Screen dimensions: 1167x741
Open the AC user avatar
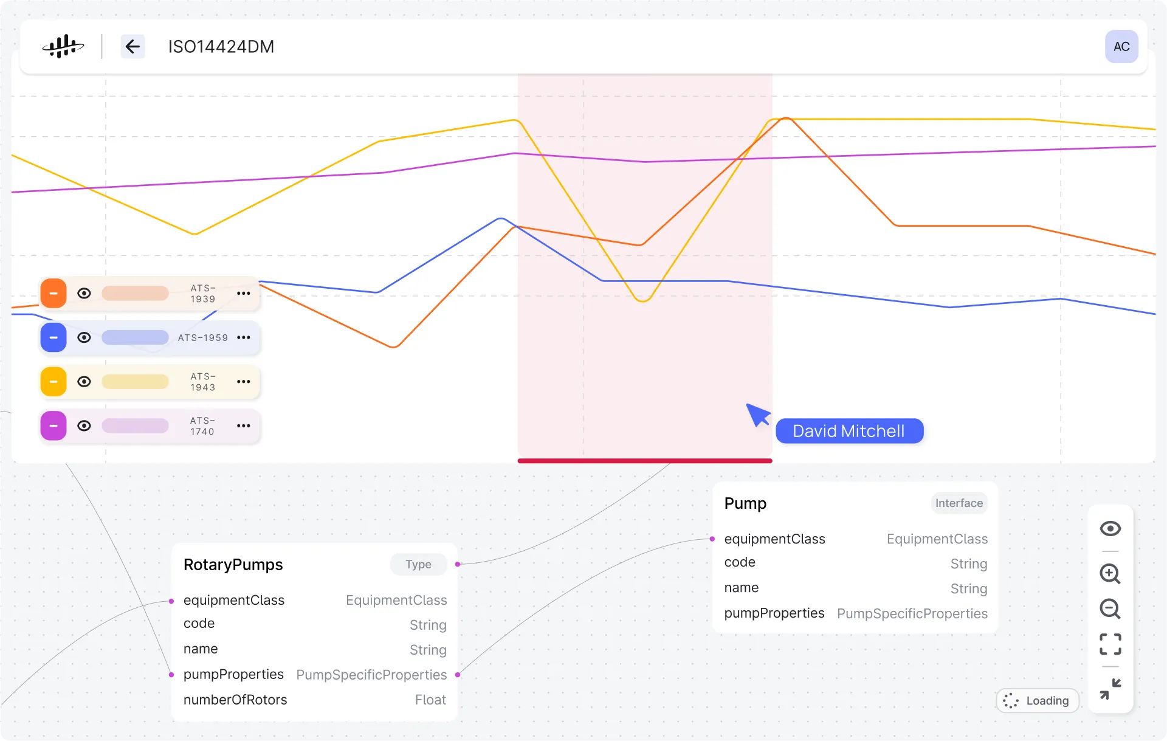click(1121, 47)
